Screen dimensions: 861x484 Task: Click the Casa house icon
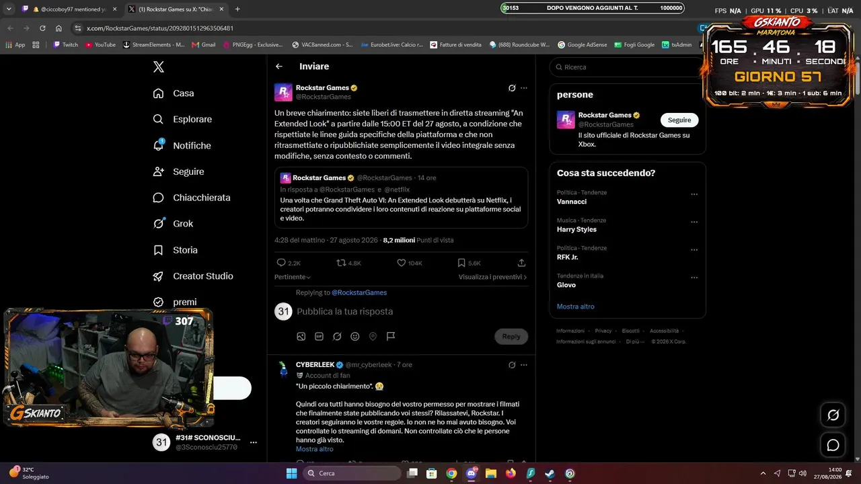click(x=159, y=93)
